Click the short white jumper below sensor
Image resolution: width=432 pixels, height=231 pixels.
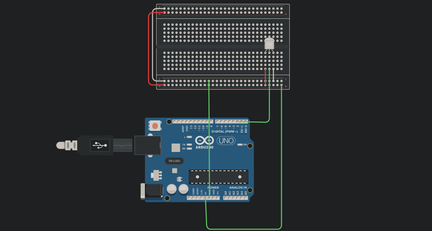tap(273, 75)
